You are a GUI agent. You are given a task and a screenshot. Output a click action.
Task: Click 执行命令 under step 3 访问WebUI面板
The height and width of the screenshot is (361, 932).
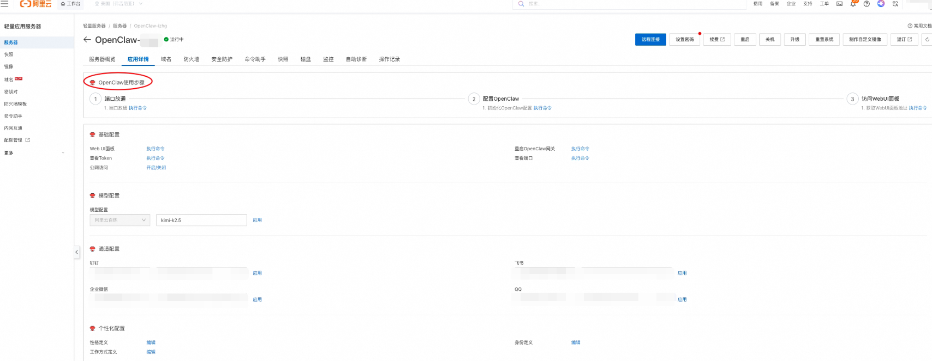pos(918,108)
